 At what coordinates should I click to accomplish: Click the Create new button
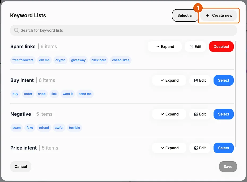[219, 15]
